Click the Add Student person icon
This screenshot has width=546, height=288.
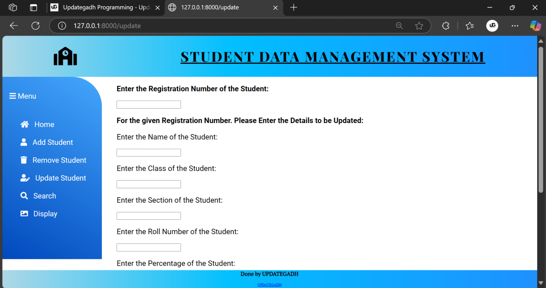23,142
